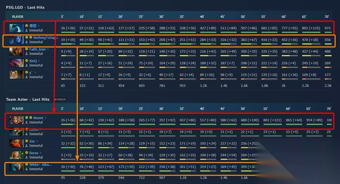Open XinQ player profile link
This screenshot has height=184, width=340.
[x=33, y=61]
